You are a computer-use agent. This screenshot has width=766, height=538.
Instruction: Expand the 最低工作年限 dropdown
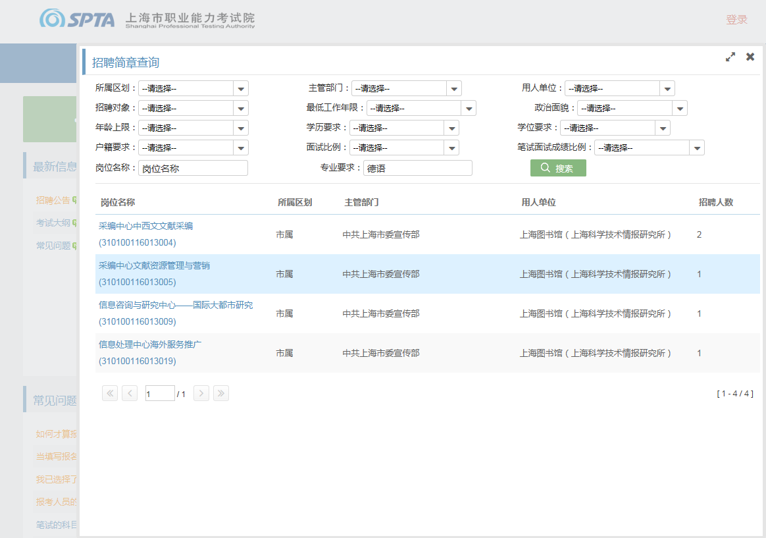[421, 108]
